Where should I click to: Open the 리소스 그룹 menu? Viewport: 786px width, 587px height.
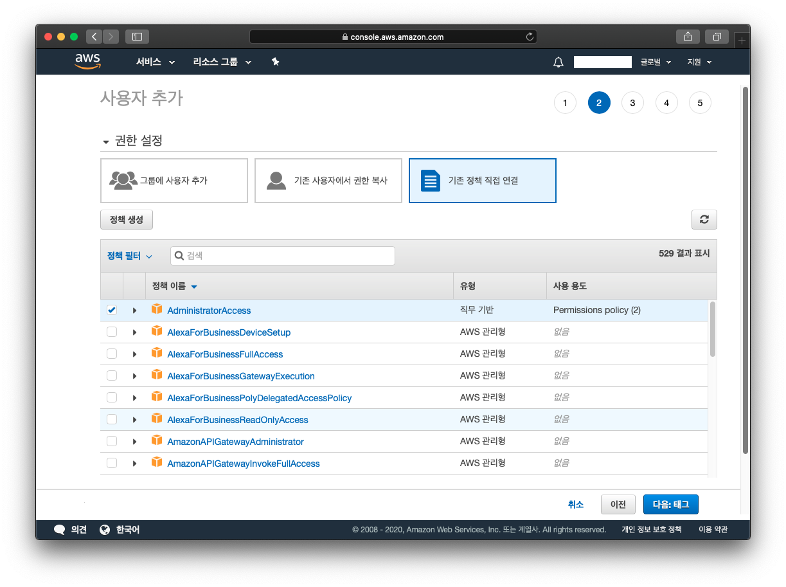[x=221, y=62]
